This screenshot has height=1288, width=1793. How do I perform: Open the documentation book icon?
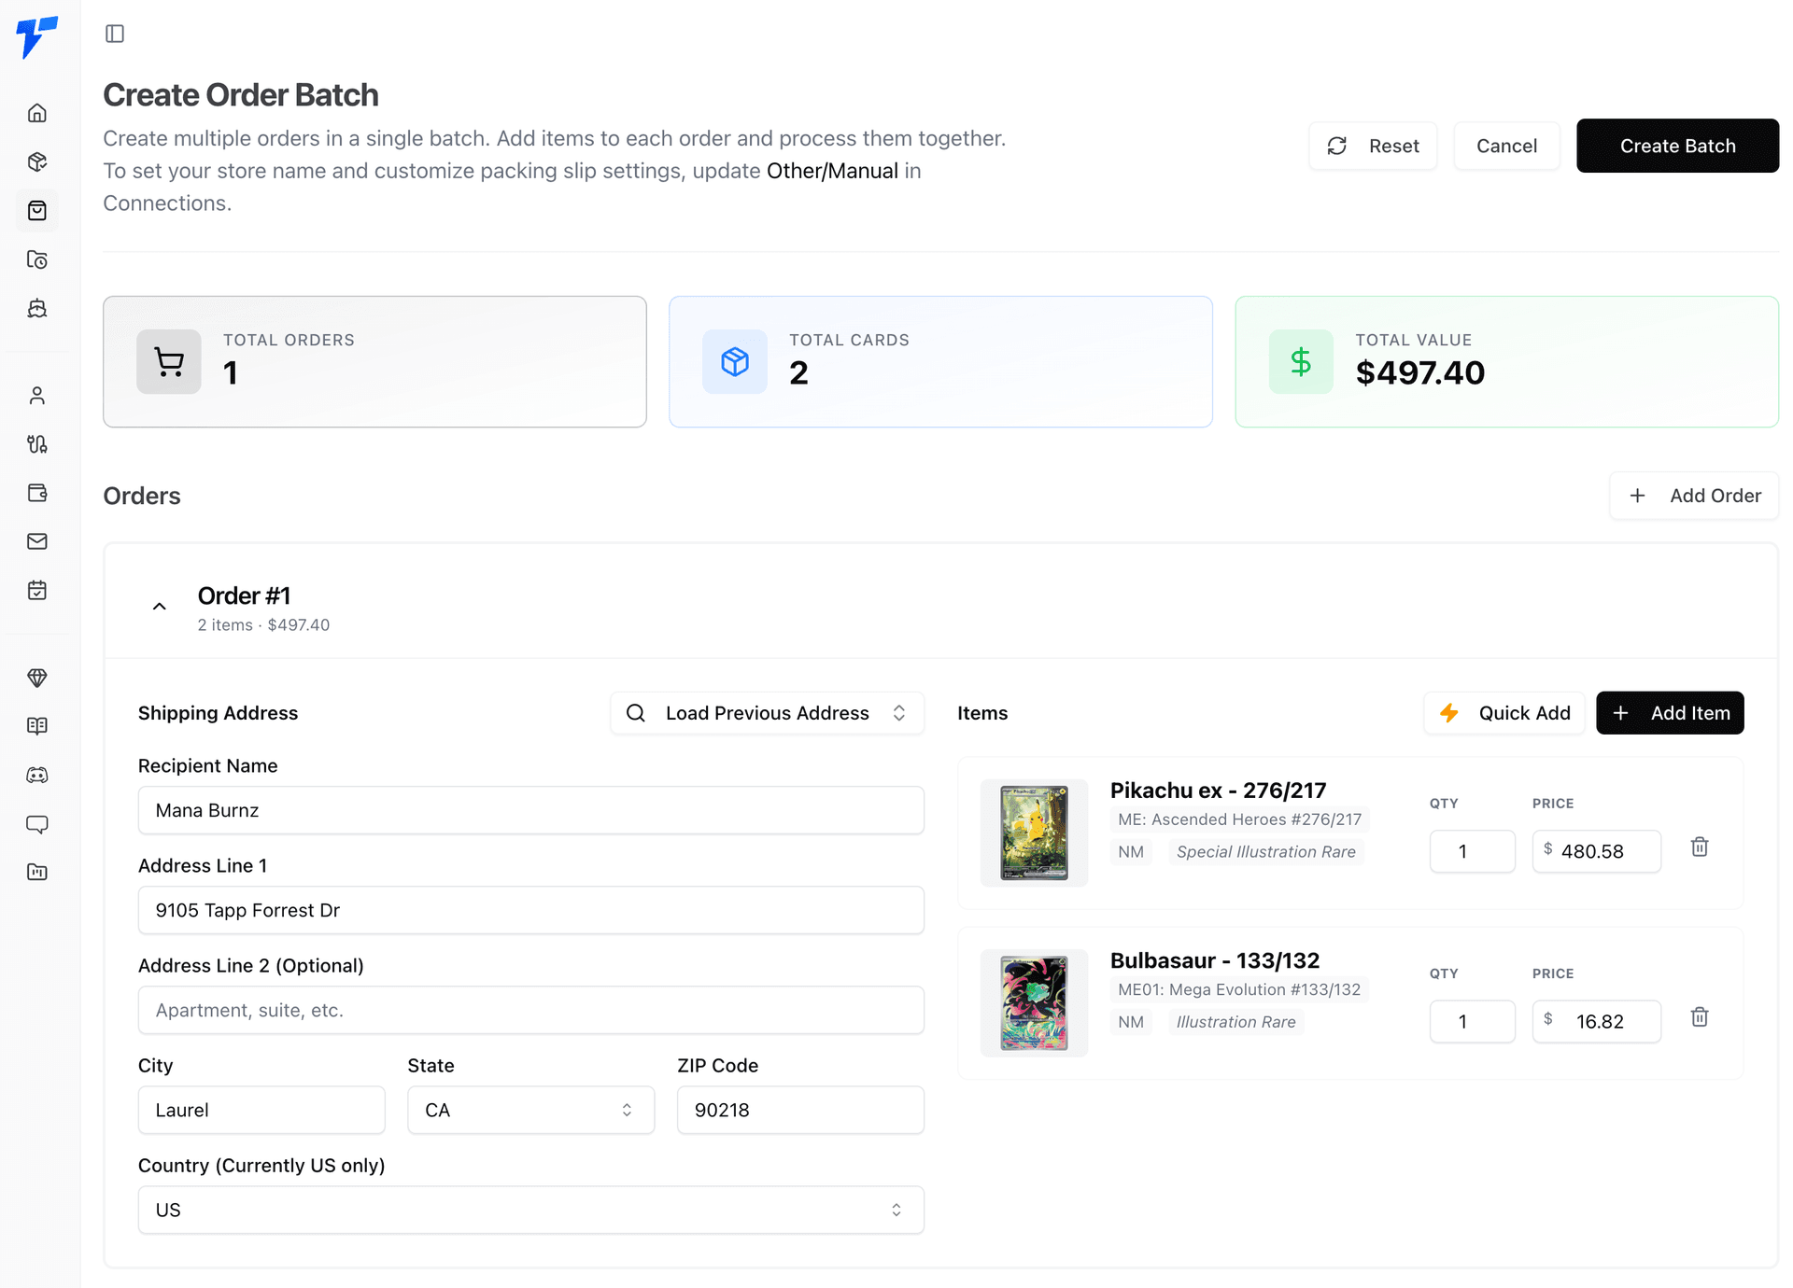tap(37, 726)
